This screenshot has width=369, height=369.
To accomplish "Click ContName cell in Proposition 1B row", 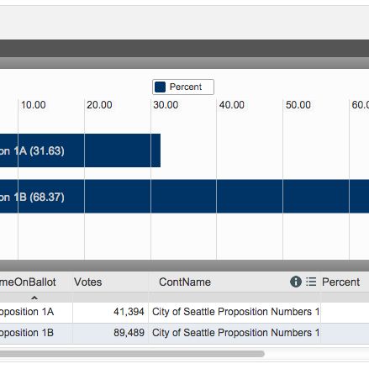I will point(235,333).
